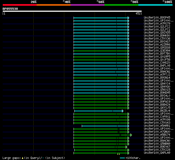Open the UniRef100_A7PTJ2 entry

(157, 75)
